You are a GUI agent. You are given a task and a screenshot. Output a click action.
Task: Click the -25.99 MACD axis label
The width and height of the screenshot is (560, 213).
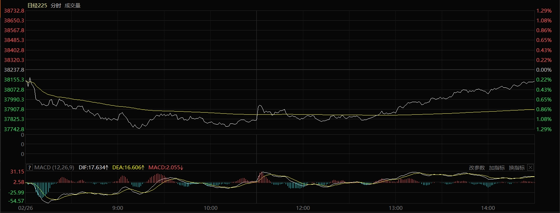point(16,192)
